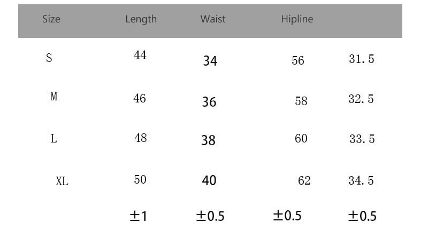
Task: Click waist value 34 for size S
Action: [210, 61]
